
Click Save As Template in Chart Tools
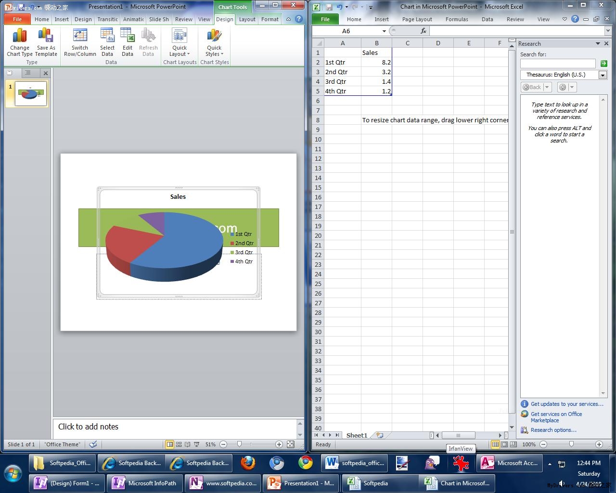(46, 42)
